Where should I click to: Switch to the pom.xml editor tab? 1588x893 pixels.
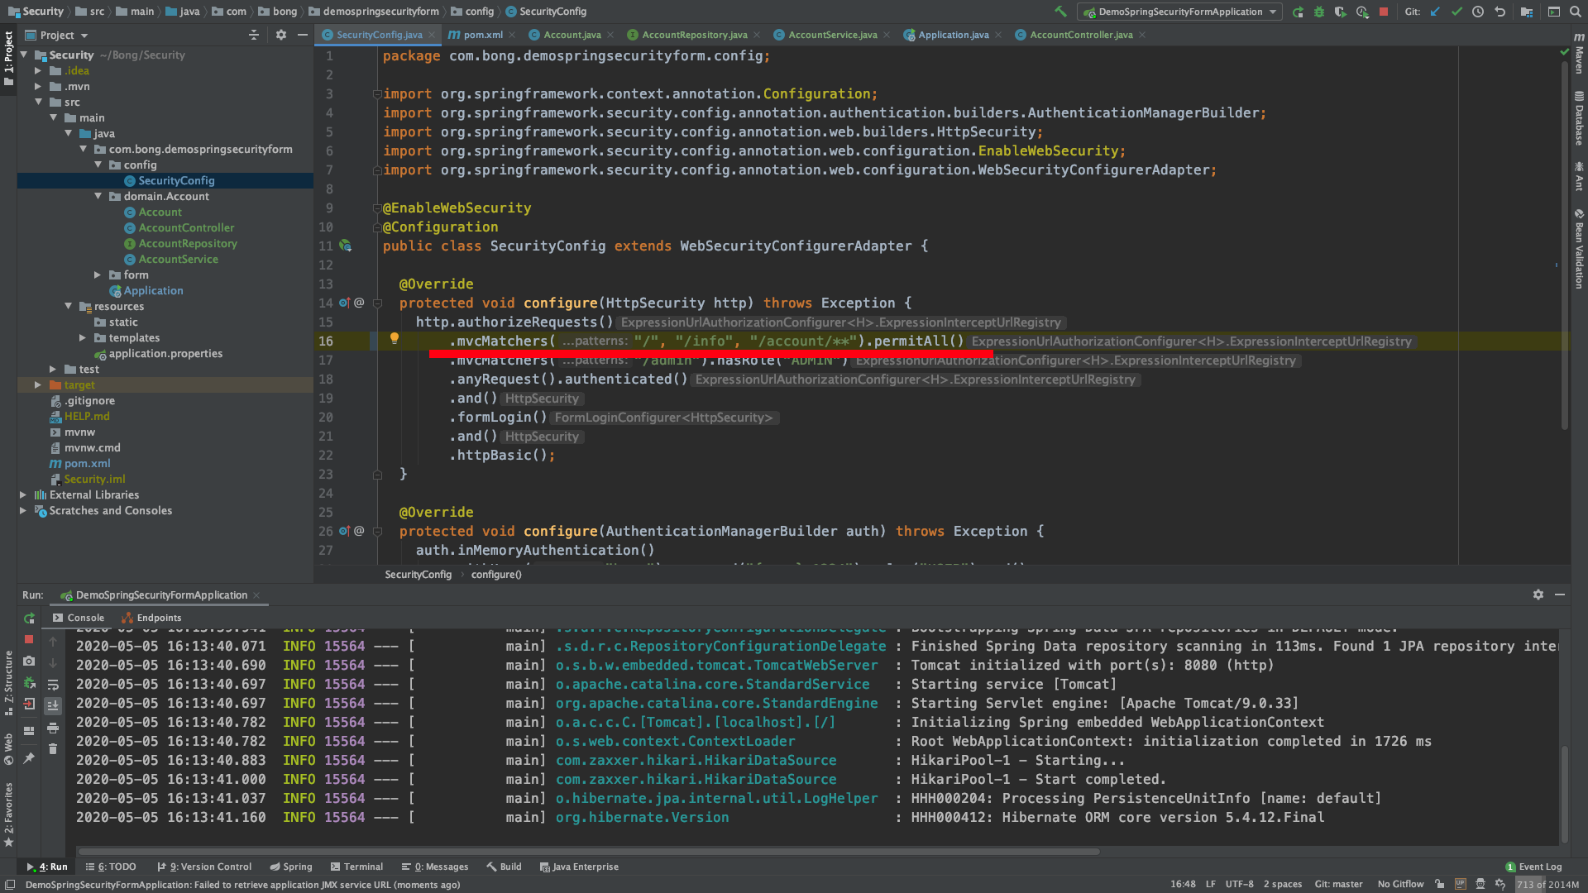pos(482,35)
